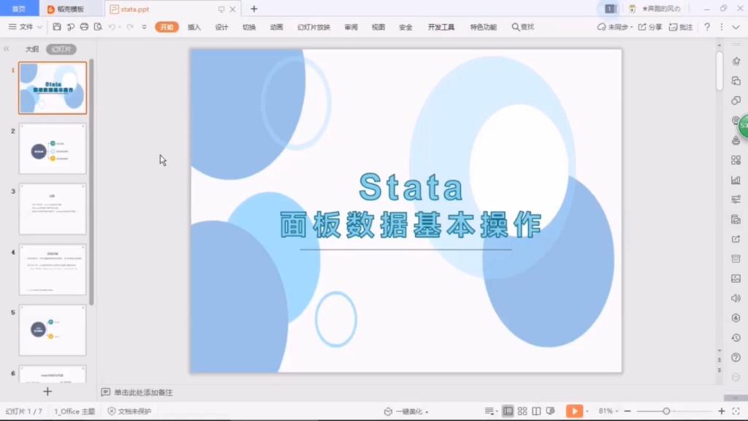Switch panel to 幻灯片 thumbnail view
This screenshot has width=748, height=421.
pos(61,49)
